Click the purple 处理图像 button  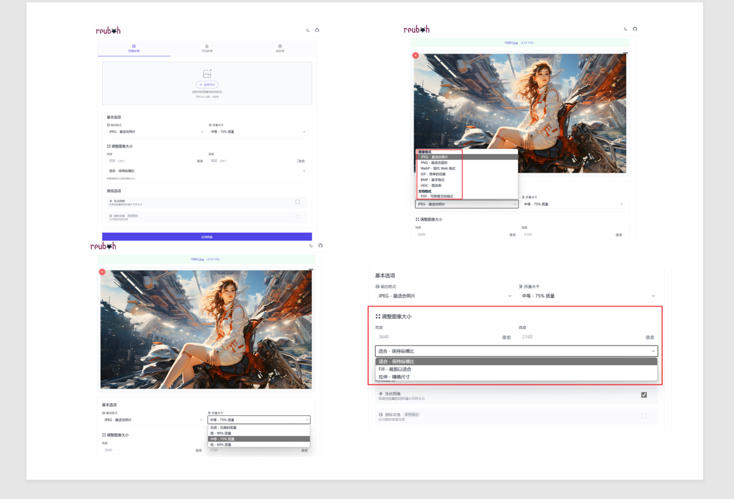[207, 237]
